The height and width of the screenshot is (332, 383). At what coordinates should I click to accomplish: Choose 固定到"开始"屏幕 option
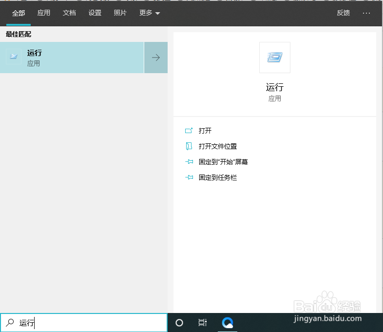223,162
